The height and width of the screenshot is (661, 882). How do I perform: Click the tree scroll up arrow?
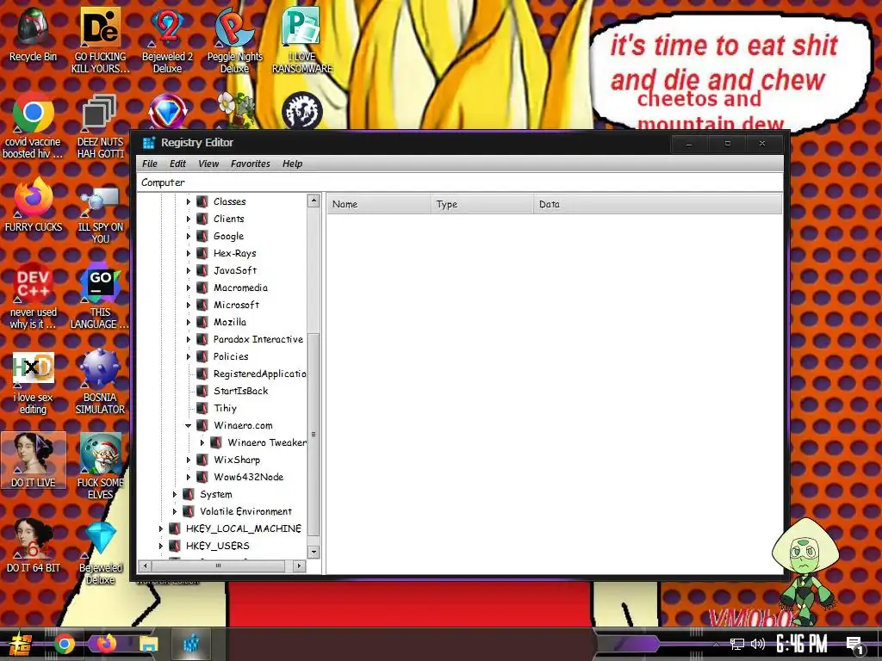(314, 201)
